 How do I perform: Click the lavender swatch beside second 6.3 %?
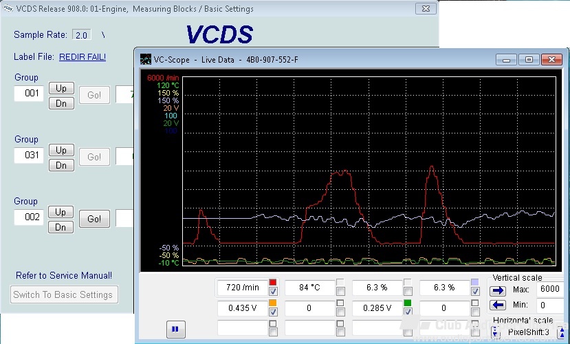474,282
